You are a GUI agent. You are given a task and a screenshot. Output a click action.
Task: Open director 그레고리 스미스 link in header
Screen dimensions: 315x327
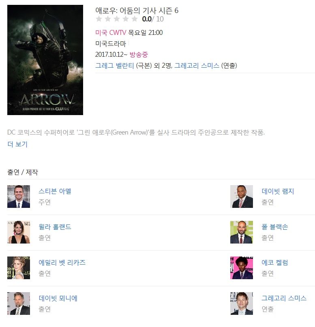tap(197, 66)
